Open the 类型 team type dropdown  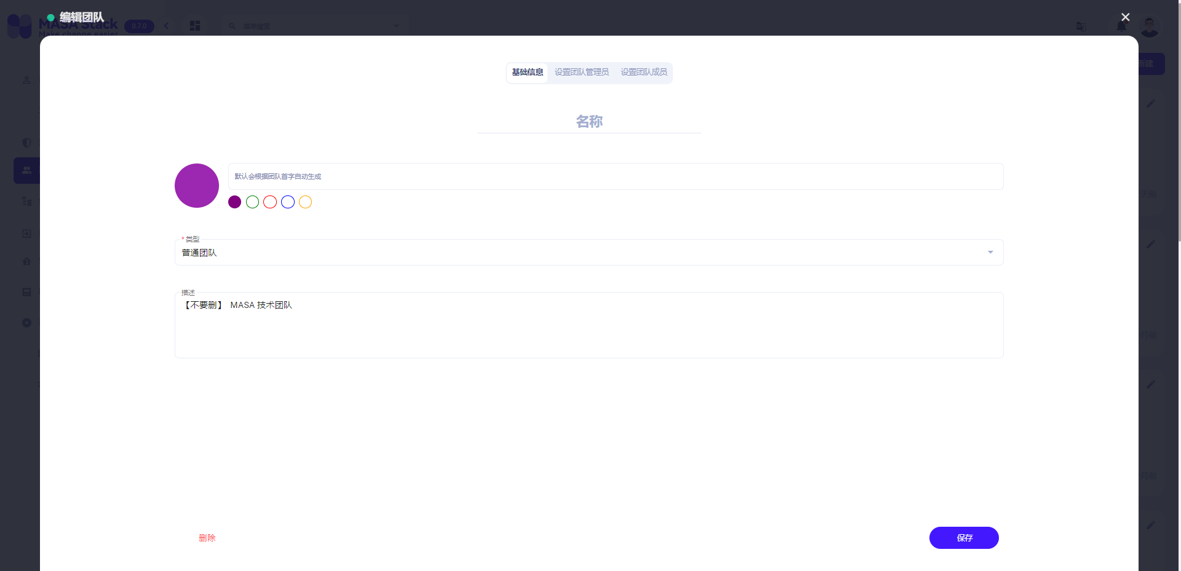(x=990, y=252)
